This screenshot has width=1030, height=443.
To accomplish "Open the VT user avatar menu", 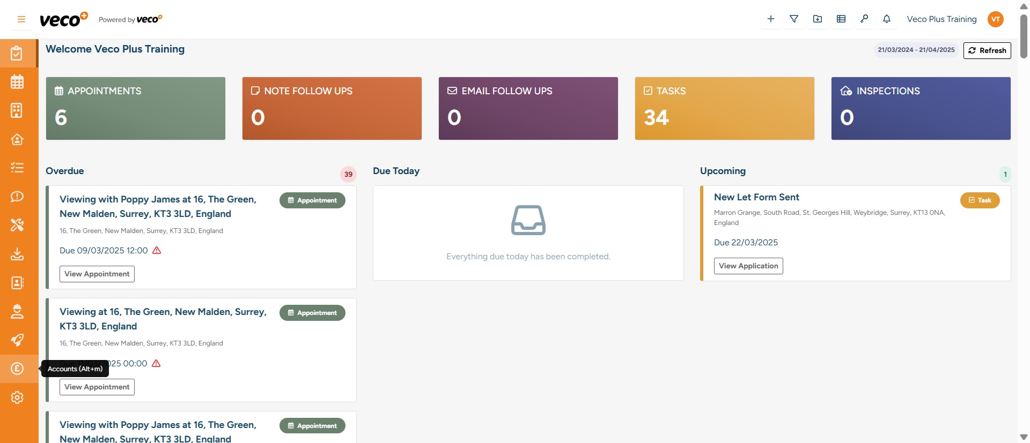I will pos(995,19).
